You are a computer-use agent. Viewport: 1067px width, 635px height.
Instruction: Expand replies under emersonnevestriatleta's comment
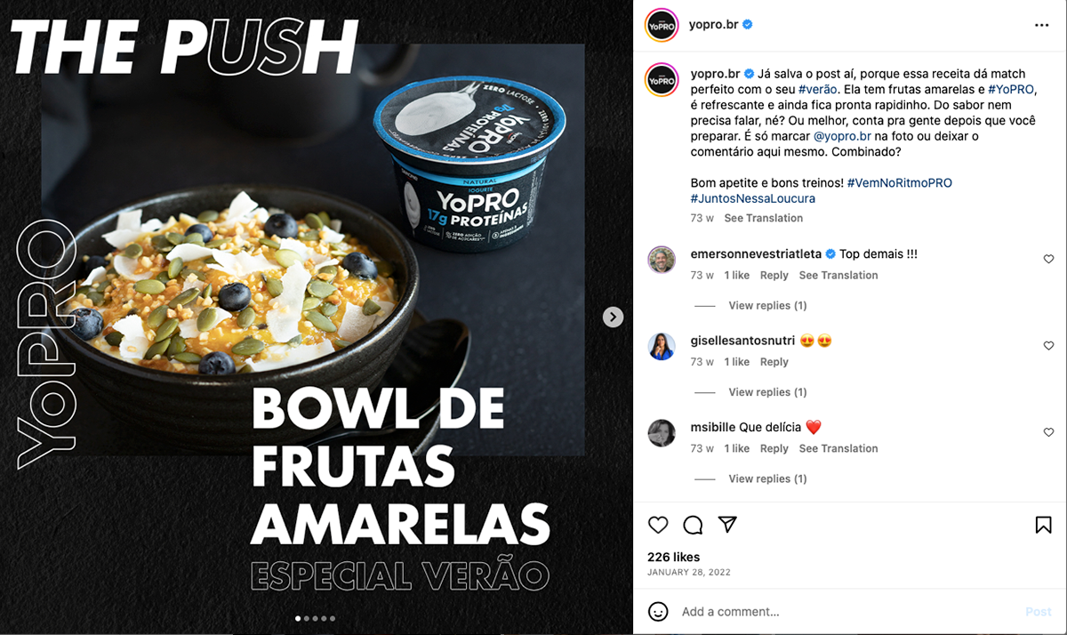click(767, 305)
